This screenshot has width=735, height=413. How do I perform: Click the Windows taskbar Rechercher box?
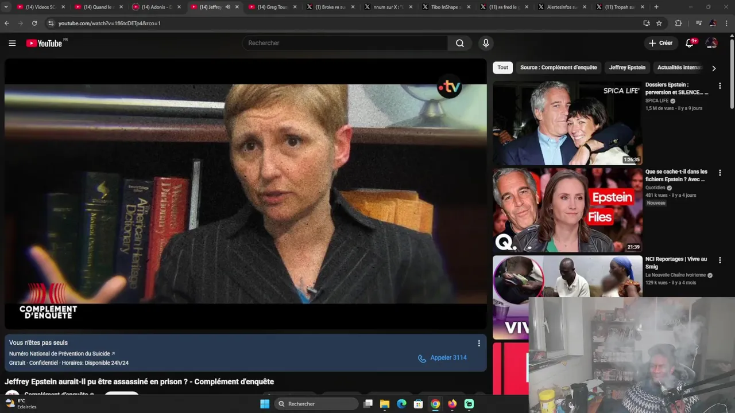(316, 404)
